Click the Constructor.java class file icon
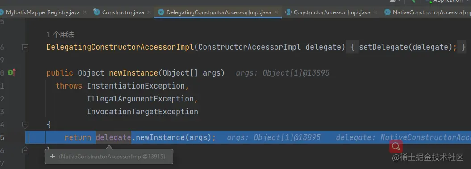The height and width of the screenshot is (169, 471). [x=96, y=12]
